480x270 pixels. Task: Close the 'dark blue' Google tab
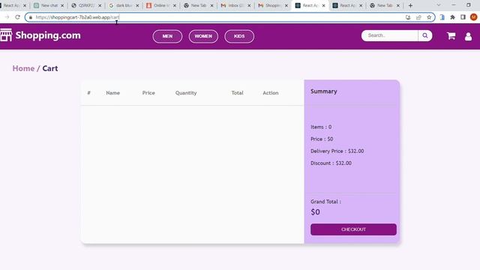click(137, 5)
